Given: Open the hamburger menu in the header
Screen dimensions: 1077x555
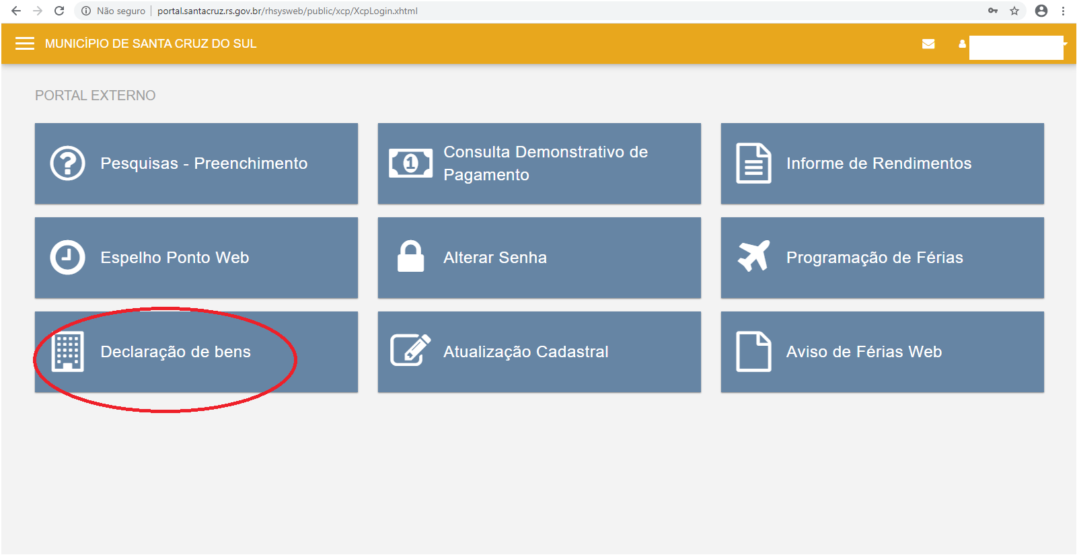Looking at the screenshot, I should [25, 44].
